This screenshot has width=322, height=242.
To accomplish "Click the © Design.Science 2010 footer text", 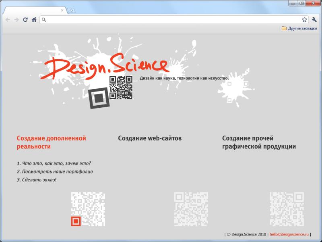I will pyautogui.click(x=246, y=234).
